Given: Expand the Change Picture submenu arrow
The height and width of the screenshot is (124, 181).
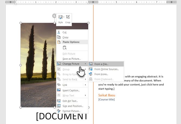Looking at the screenshot, I should coord(85,64).
